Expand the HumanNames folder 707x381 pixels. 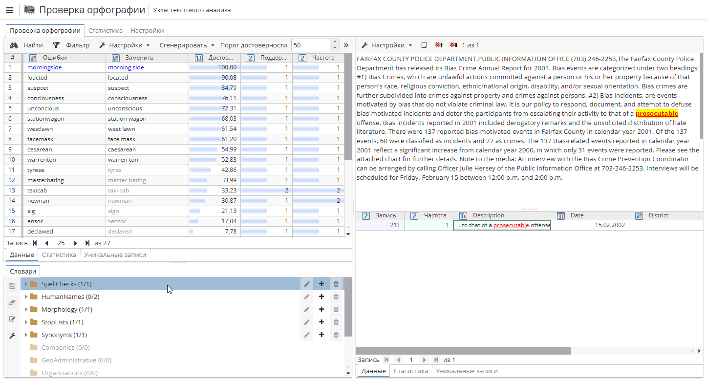point(26,296)
